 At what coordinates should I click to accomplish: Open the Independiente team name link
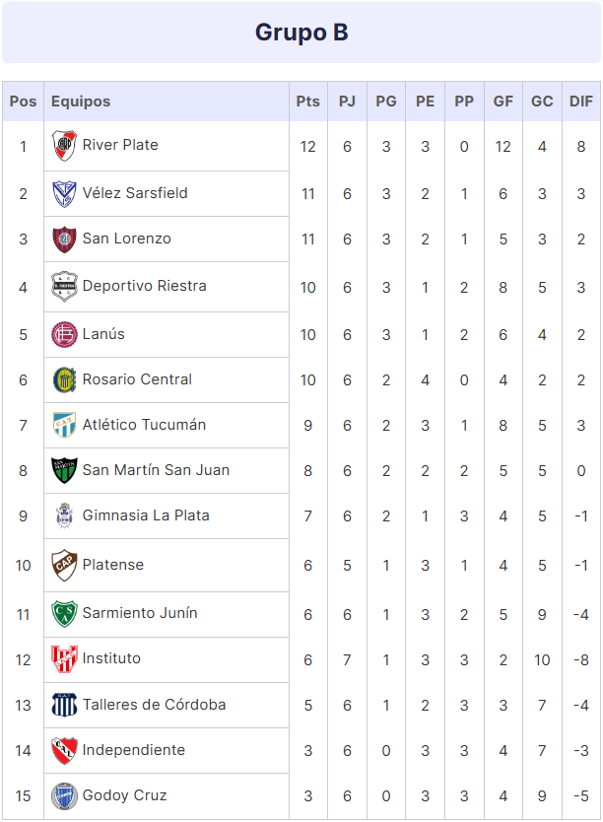[x=134, y=750]
